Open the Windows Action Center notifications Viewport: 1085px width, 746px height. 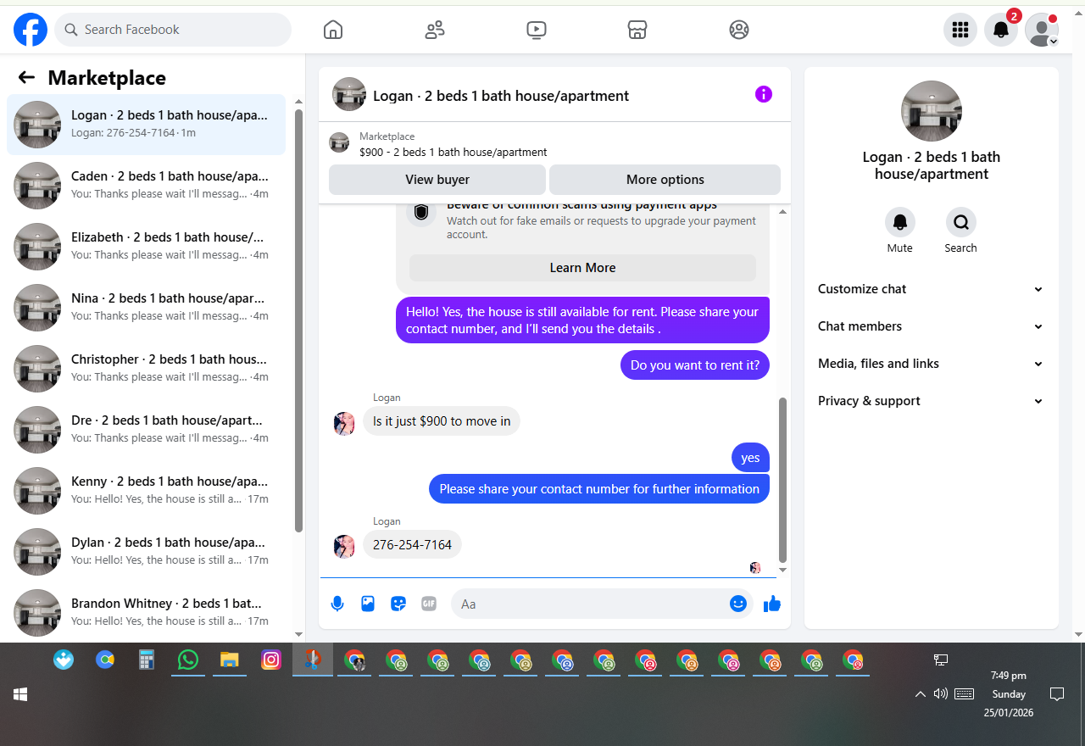(x=1057, y=694)
